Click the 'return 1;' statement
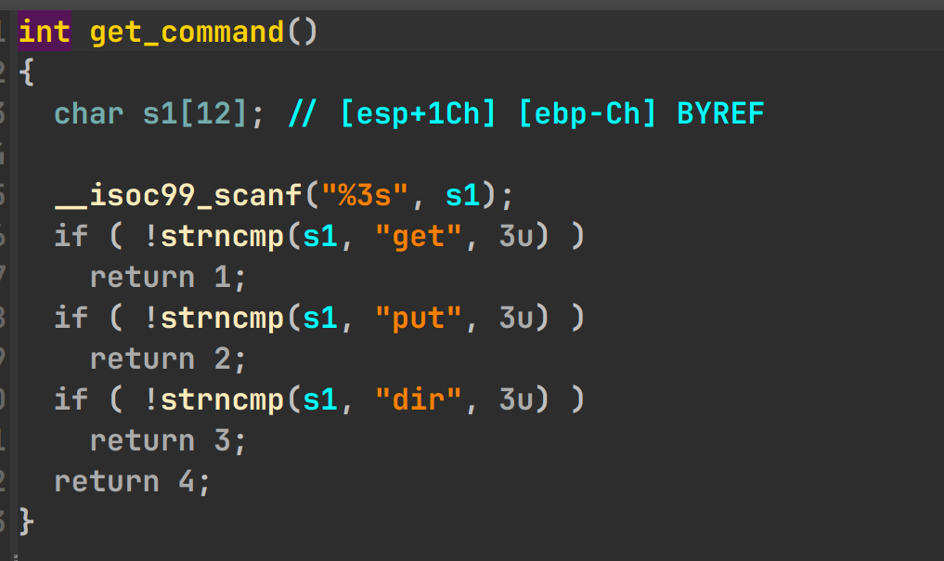 (x=169, y=278)
